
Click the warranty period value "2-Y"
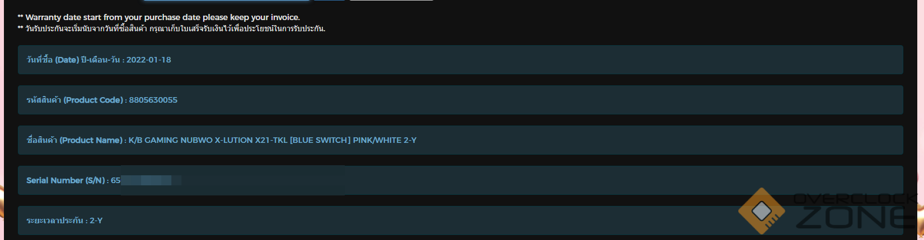tap(96, 220)
